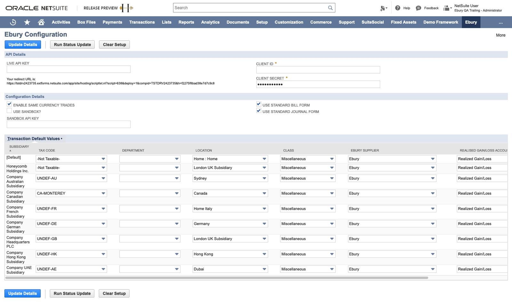Open the user role icon menu
This screenshot has height=302, width=512.
447,8
